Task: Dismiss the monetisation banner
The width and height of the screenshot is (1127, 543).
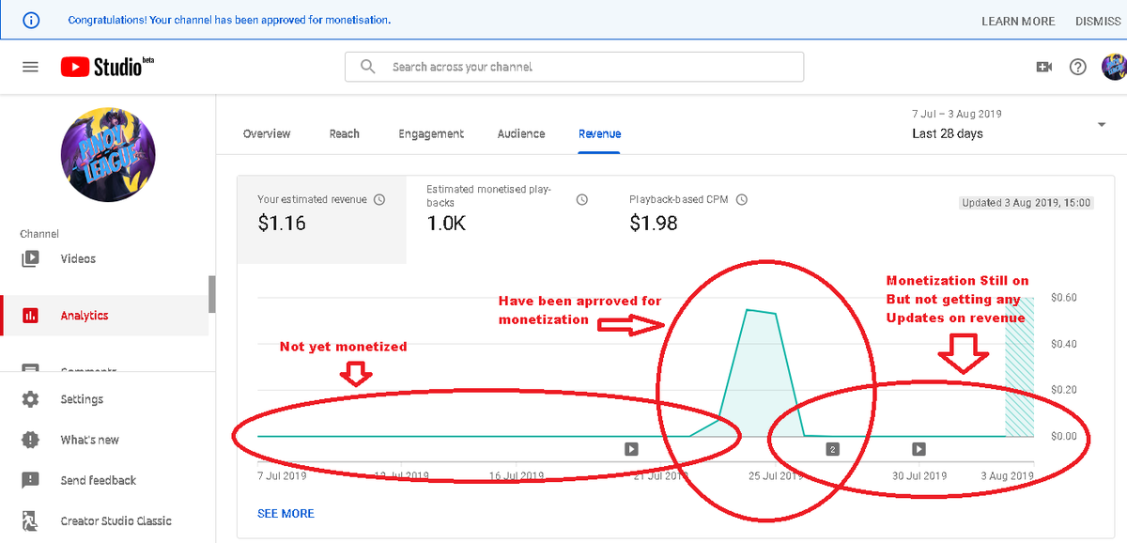Action: [1098, 21]
